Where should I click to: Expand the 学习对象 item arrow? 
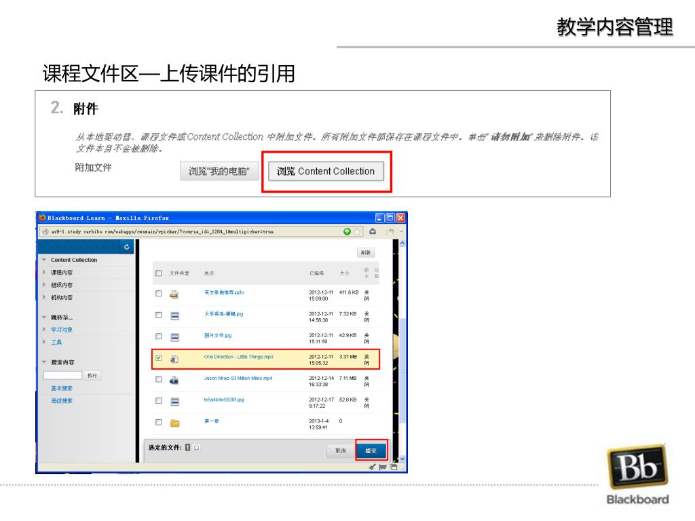point(44,329)
